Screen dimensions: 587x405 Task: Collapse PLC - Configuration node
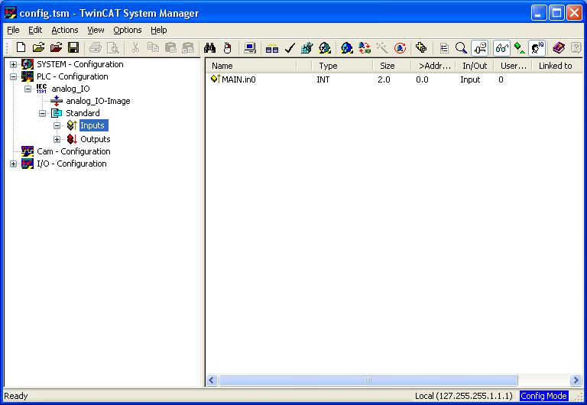click(14, 76)
